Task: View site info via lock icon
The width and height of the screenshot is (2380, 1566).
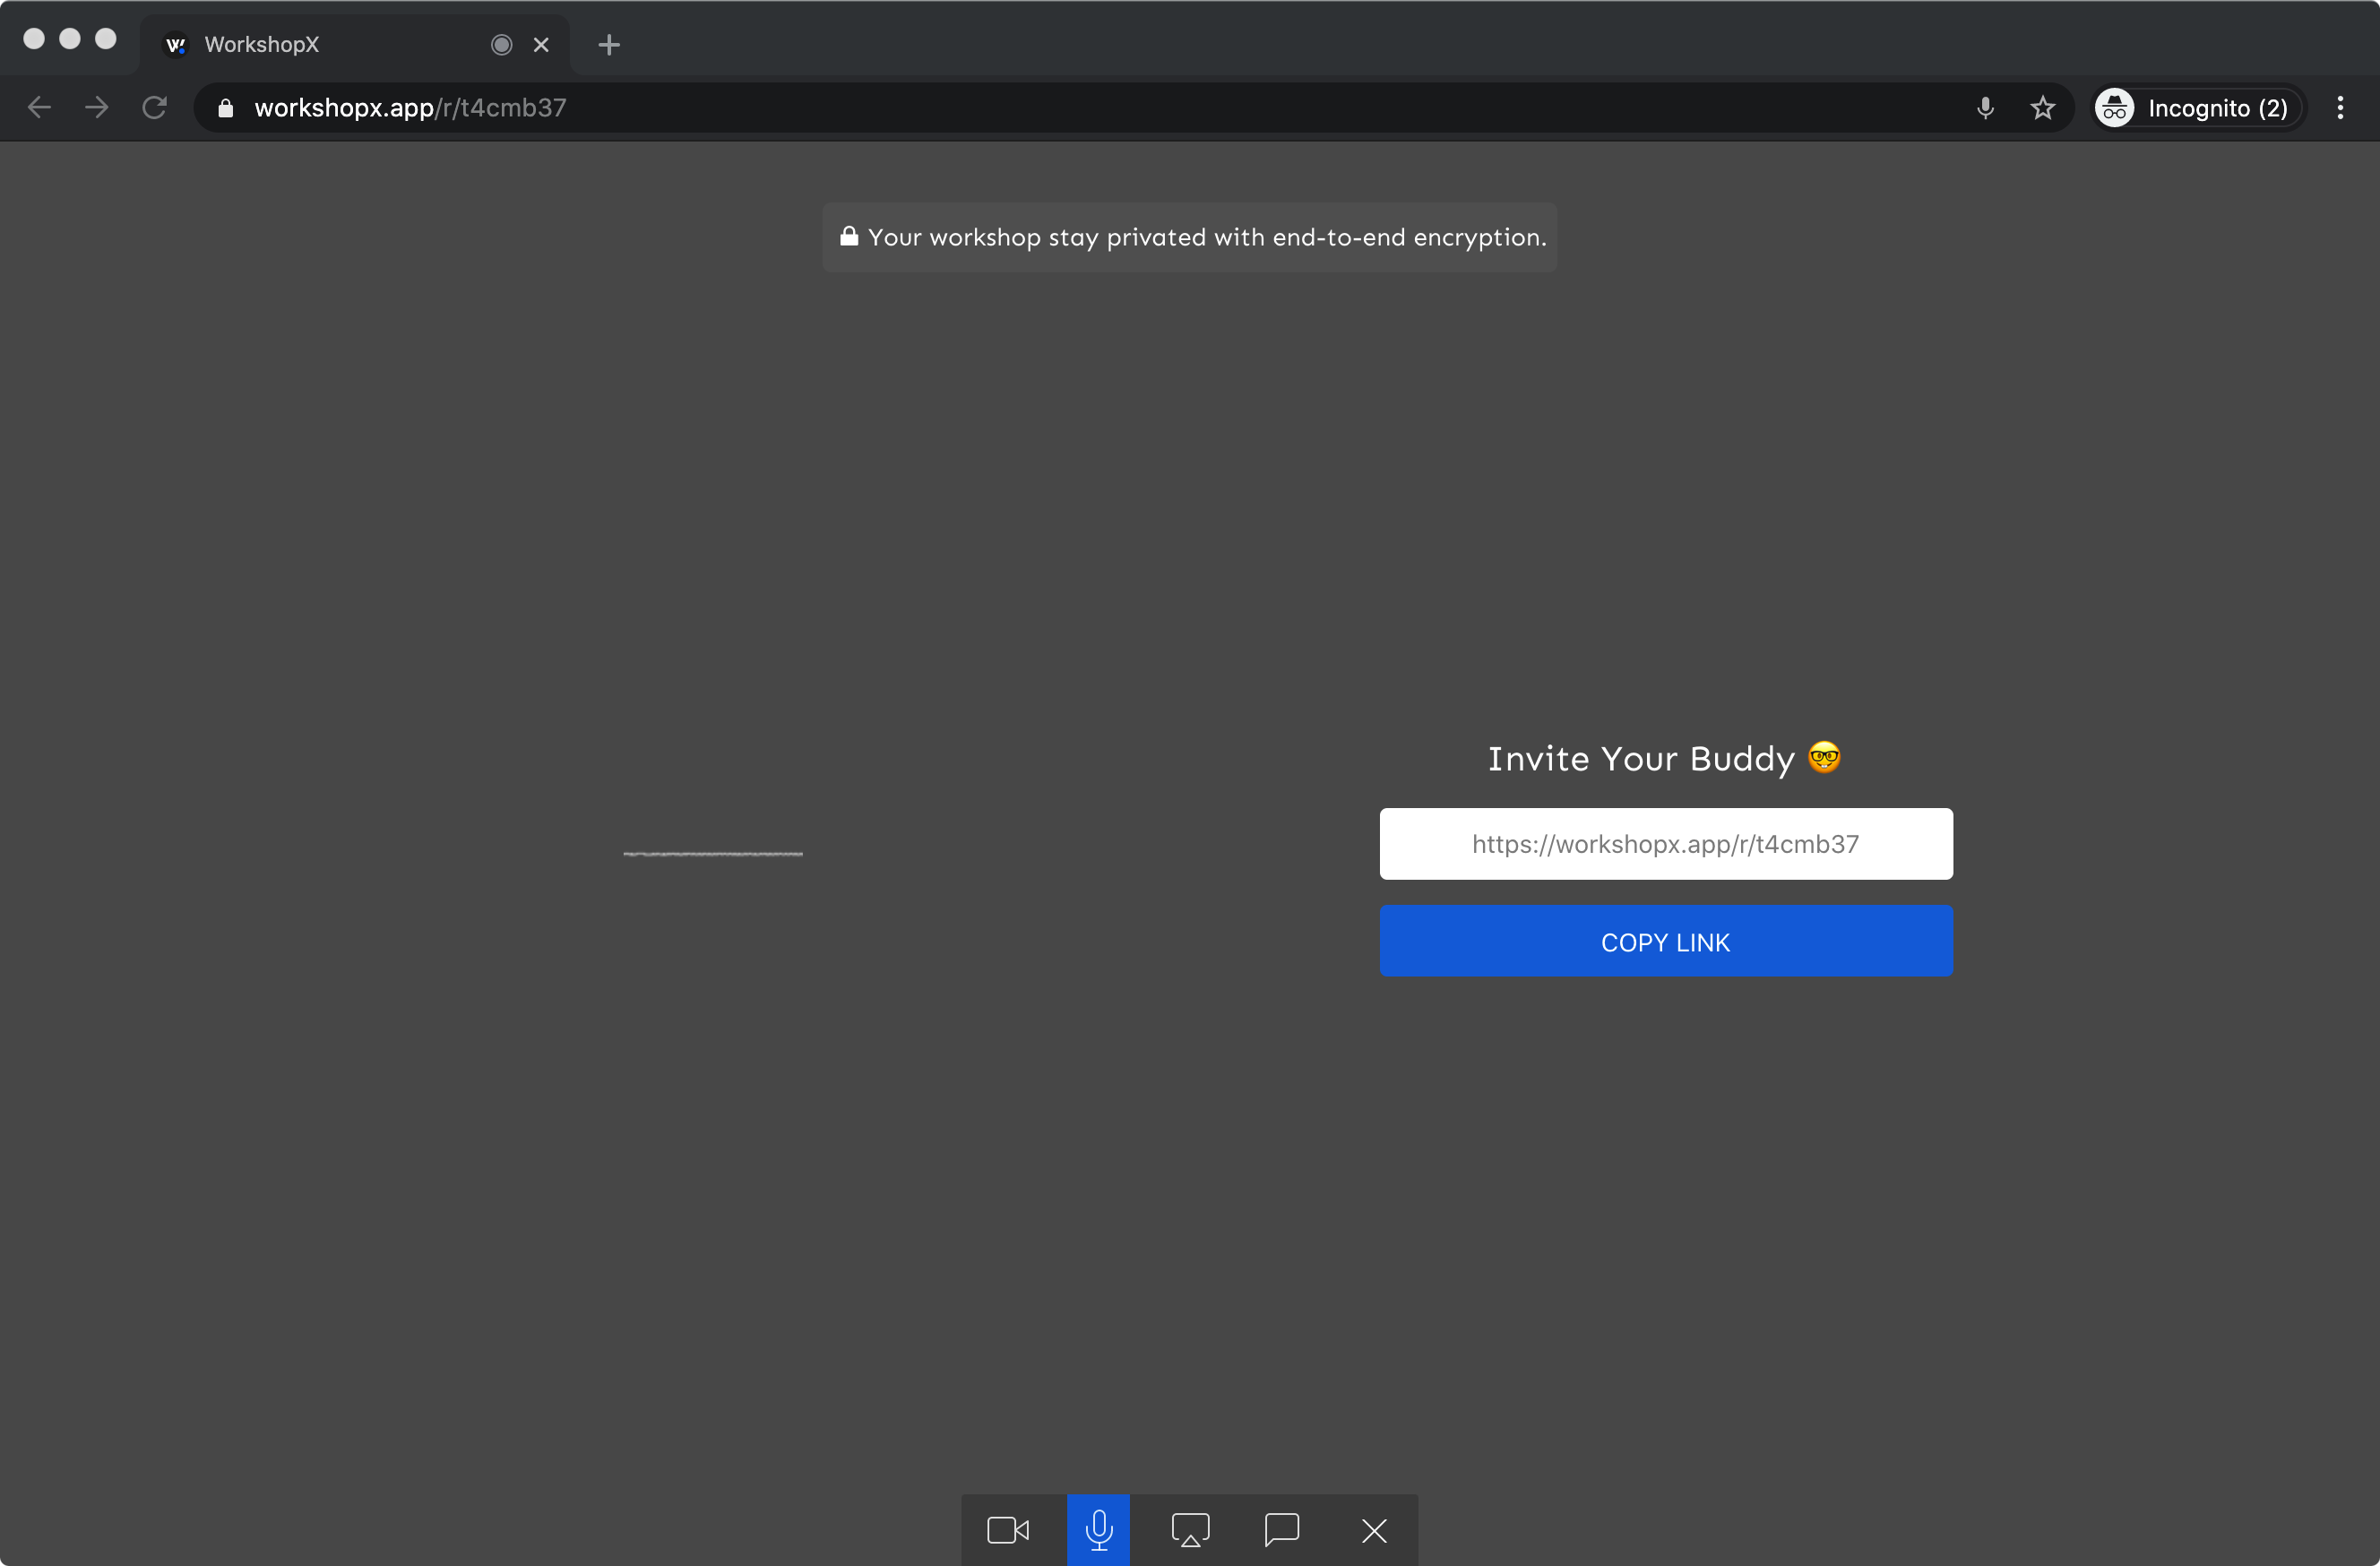Action: click(226, 108)
